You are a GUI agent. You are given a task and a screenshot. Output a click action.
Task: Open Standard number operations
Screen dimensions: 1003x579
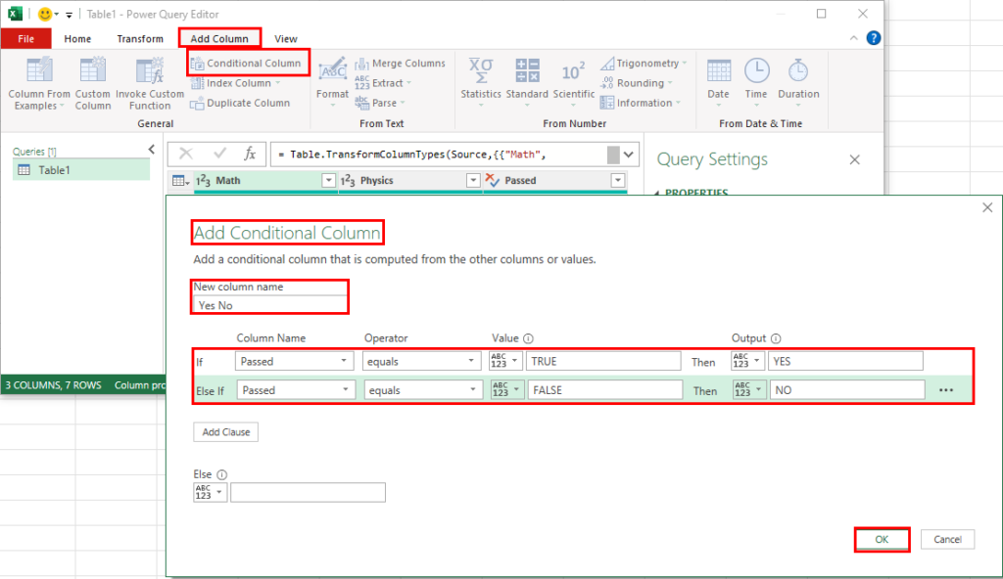point(527,81)
